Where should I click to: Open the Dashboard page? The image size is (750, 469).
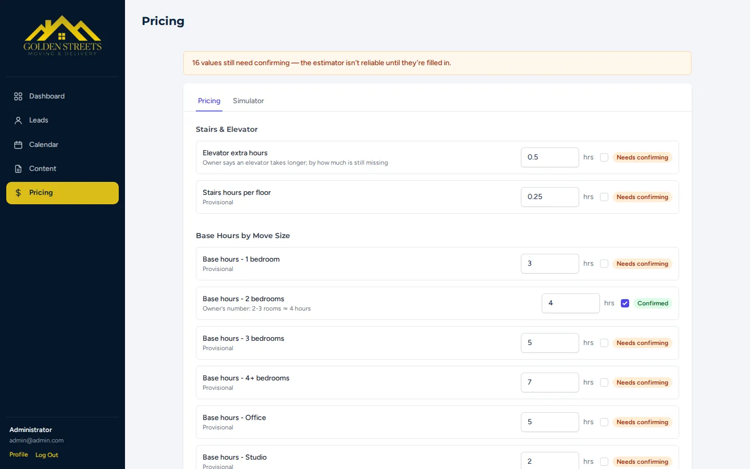63,96
